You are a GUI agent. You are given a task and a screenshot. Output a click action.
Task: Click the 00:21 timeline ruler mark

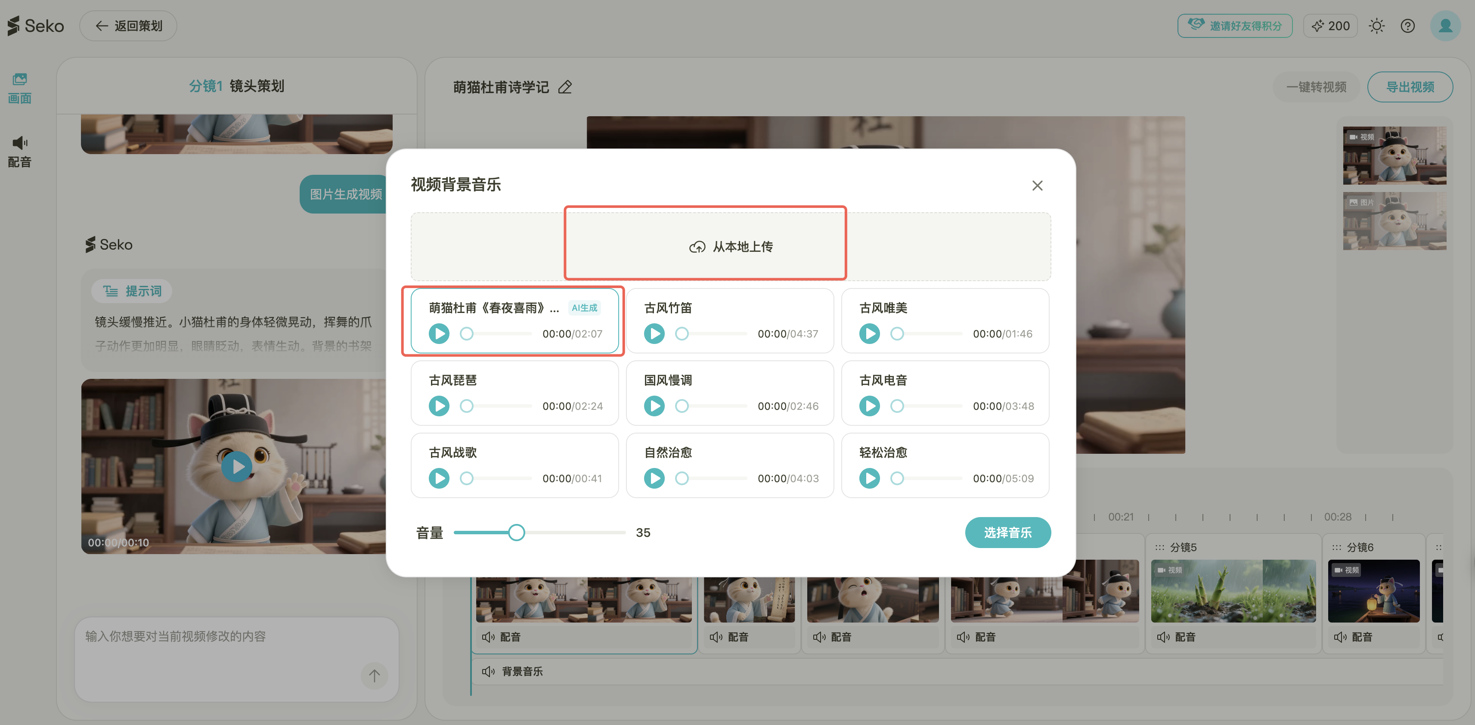[x=1121, y=517]
